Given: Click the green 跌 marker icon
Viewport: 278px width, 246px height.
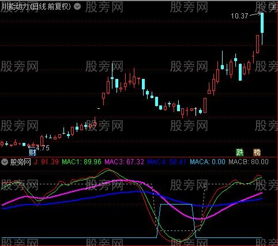Looking at the screenshot, I should click(240, 152).
